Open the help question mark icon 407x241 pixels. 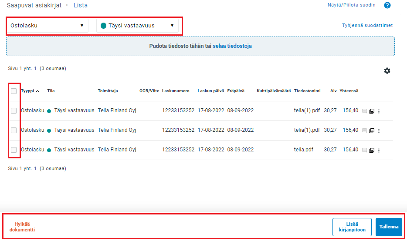[387, 5]
